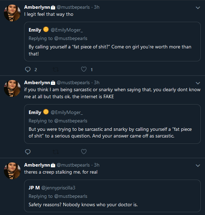Reply to the "internet is FAKE" tweet
This screenshot has width=205, height=215.
click(x=28, y=152)
